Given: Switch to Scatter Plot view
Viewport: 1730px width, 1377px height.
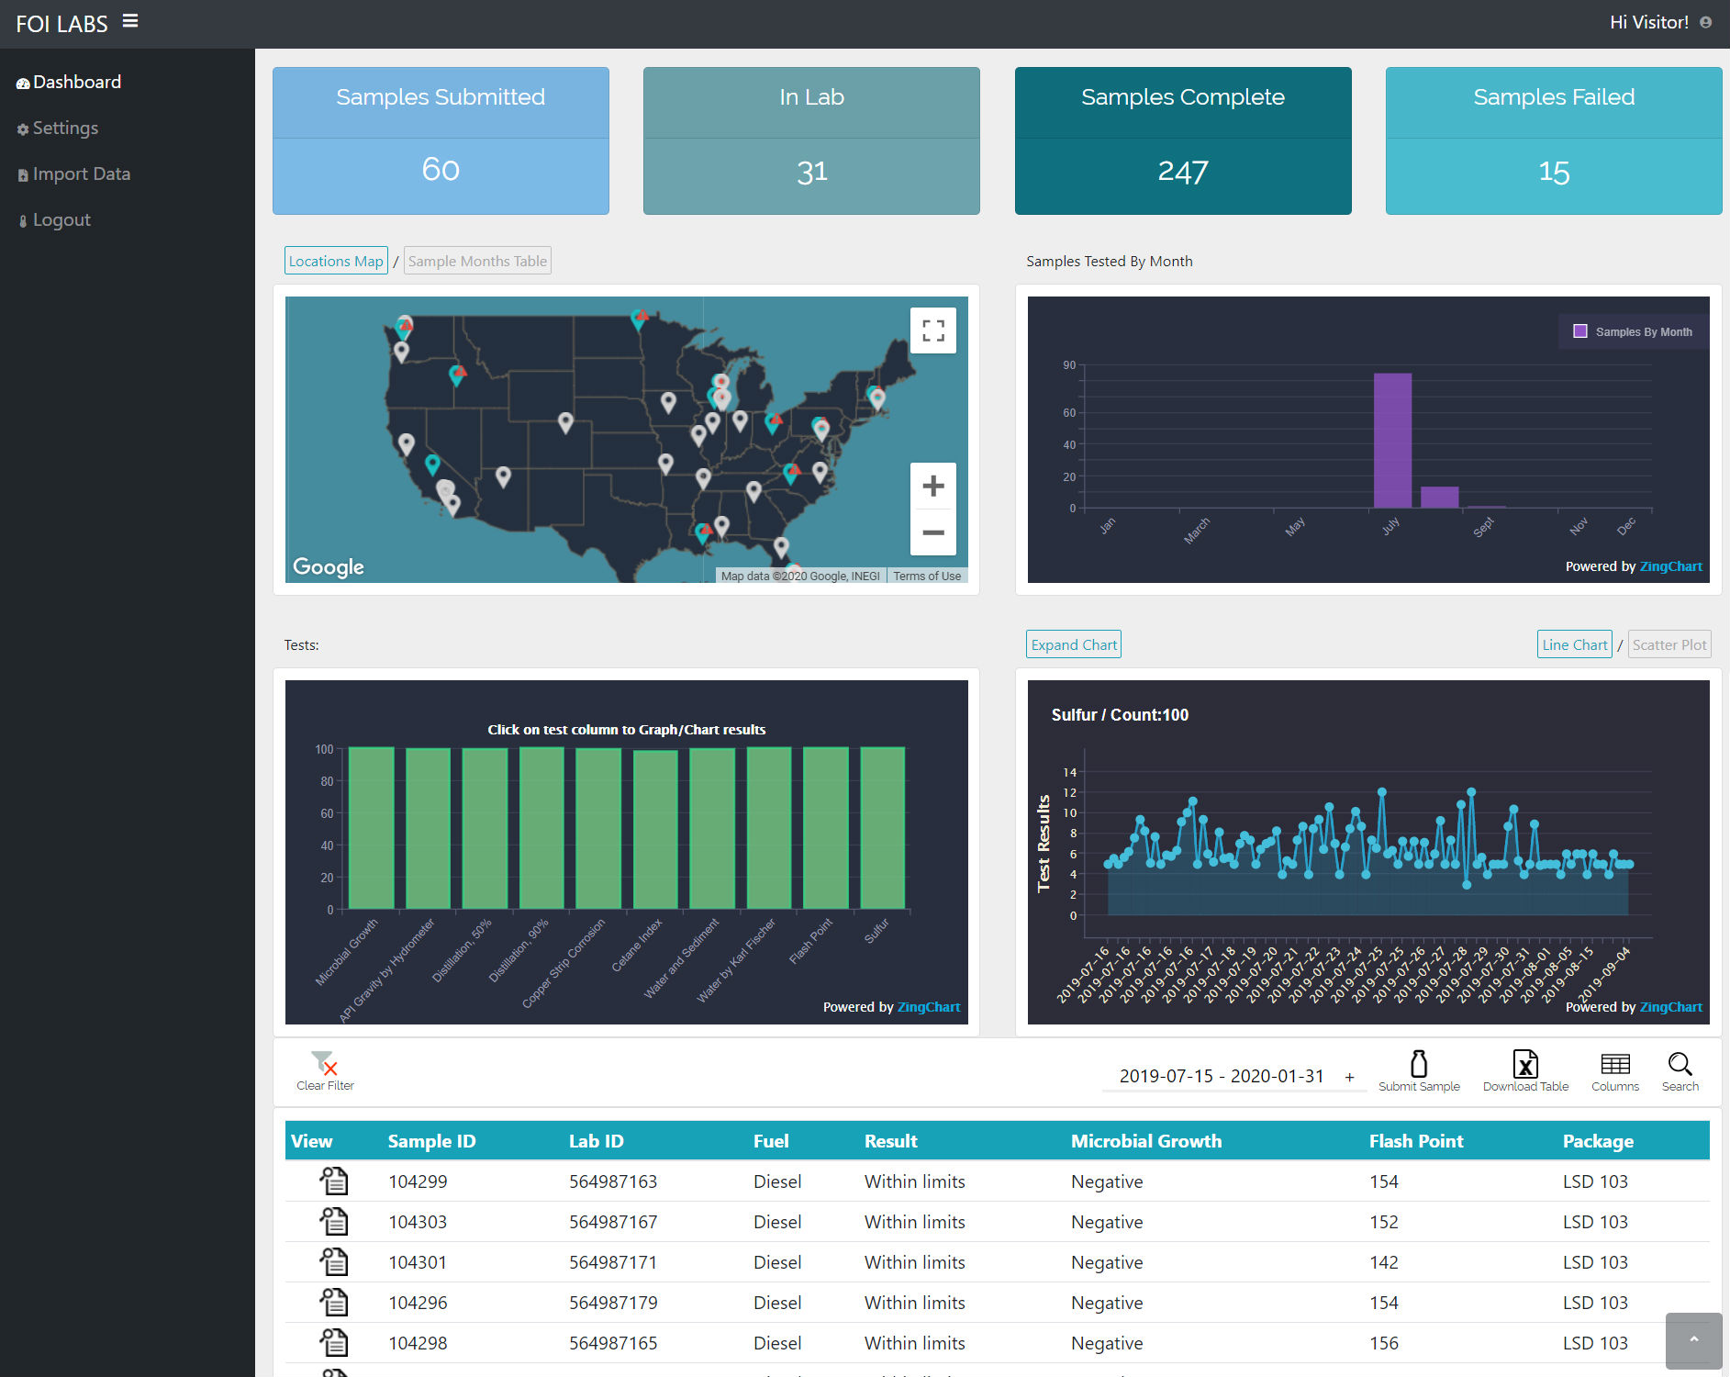Looking at the screenshot, I should pyautogui.click(x=1669, y=644).
